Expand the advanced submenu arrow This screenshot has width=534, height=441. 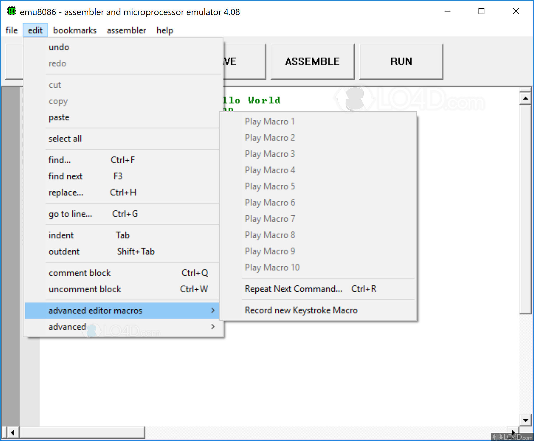(x=213, y=327)
